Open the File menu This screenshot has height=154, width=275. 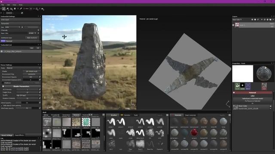click(x=3, y=5)
